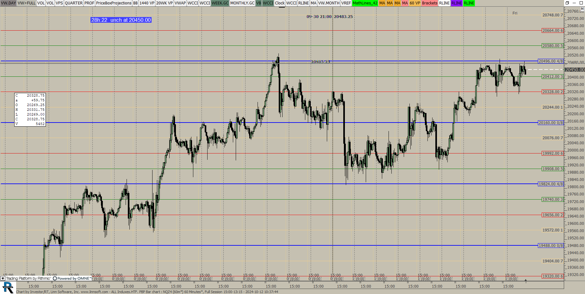Viewport: 585px width, 294px height.
Task: Click the OHLC data info box
Action: pyautogui.click(x=30, y=110)
